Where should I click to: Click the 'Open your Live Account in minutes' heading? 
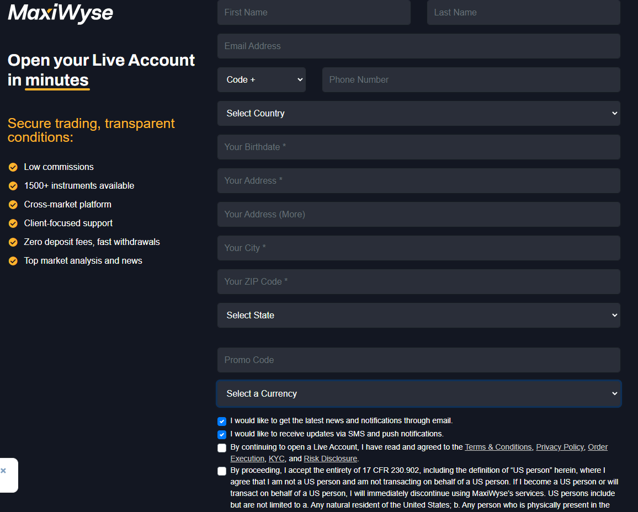click(x=102, y=70)
